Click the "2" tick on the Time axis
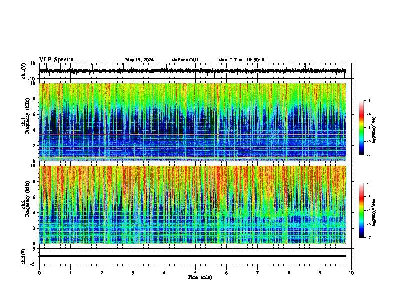 (102, 273)
